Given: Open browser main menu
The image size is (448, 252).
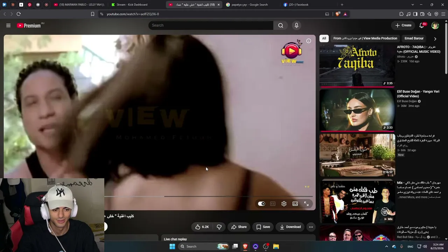Looking at the screenshot, I should (443, 14).
